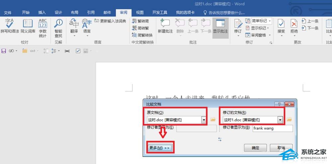The width and height of the screenshot is (332, 164).
Task: Click 更新输入法词典 in the ribbon
Action: pyautogui.click(x=110, y=21)
